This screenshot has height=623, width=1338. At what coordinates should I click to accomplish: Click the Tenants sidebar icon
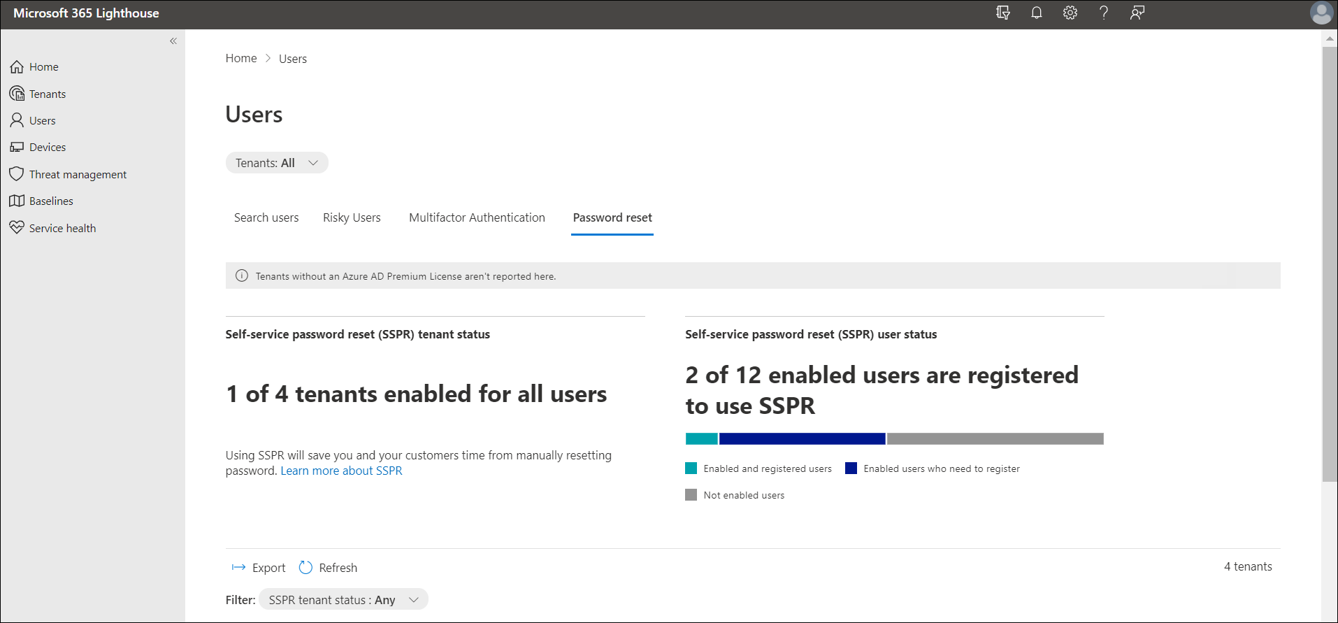point(17,94)
